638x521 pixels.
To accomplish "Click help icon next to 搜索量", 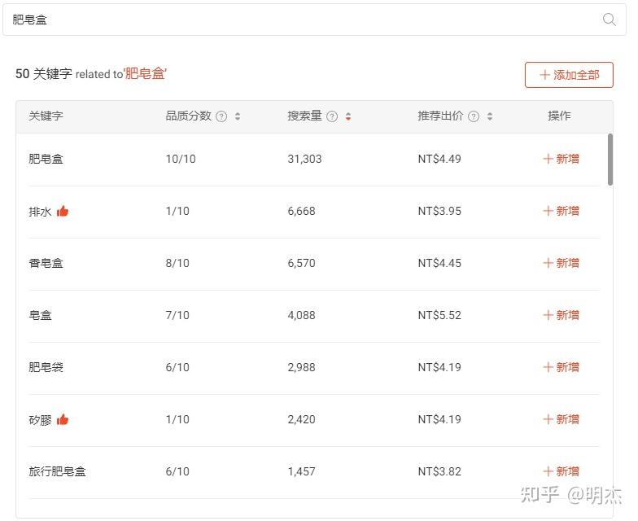I will pos(332,116).
